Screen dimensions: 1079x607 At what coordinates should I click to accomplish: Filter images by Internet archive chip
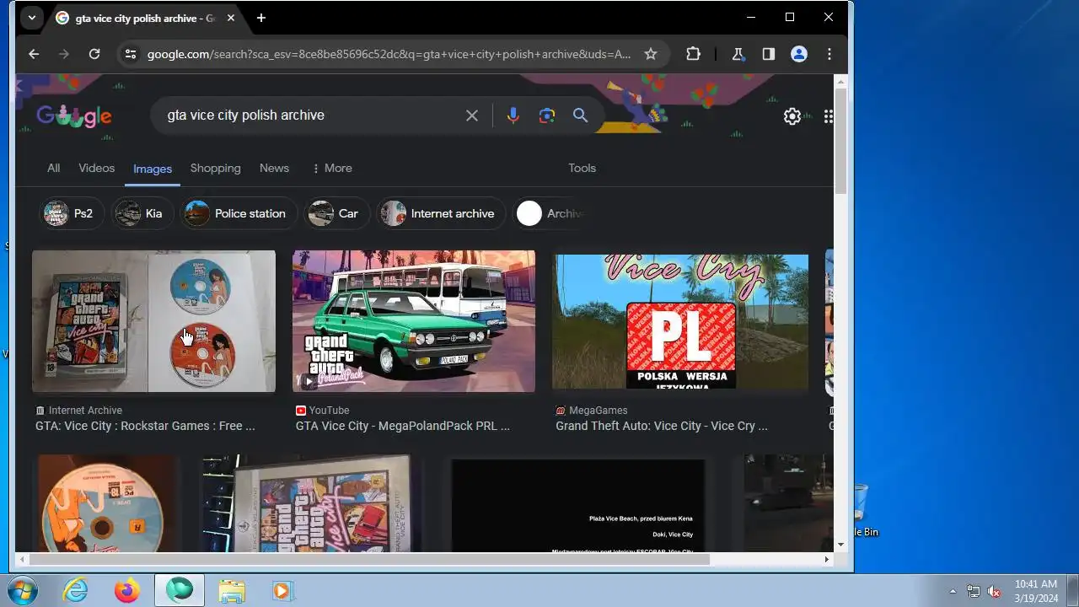pyautogui.click(x=441, y=213)
